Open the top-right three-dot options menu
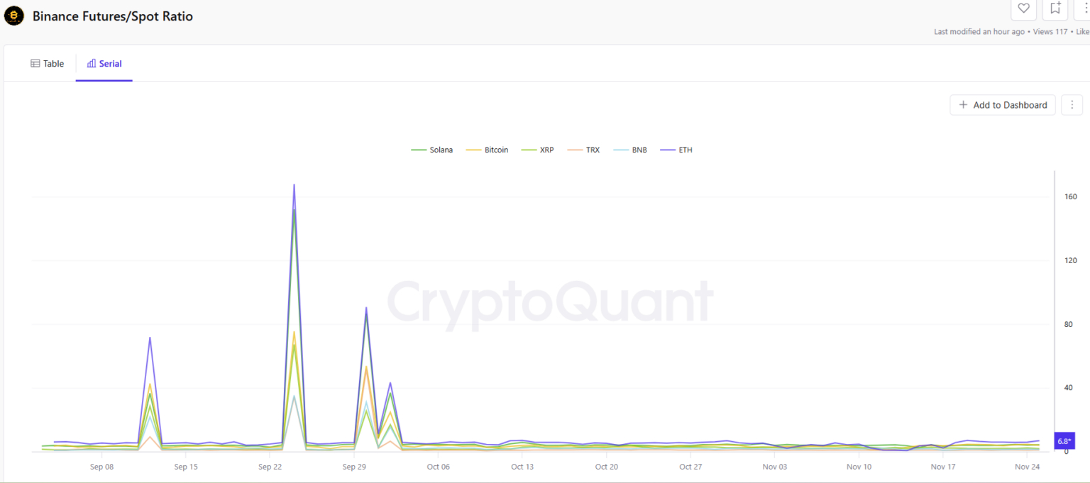Viewport: 1090px width, 483px height. (1085, 9)
